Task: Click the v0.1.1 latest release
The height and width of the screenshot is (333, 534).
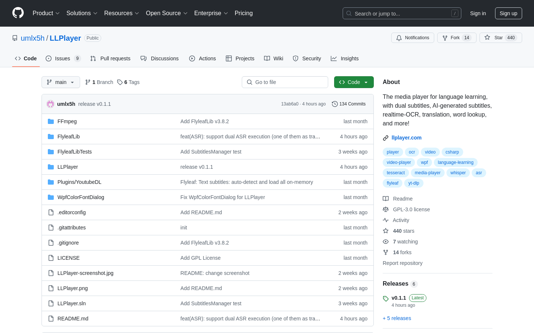Action: (x=399, y=298)
